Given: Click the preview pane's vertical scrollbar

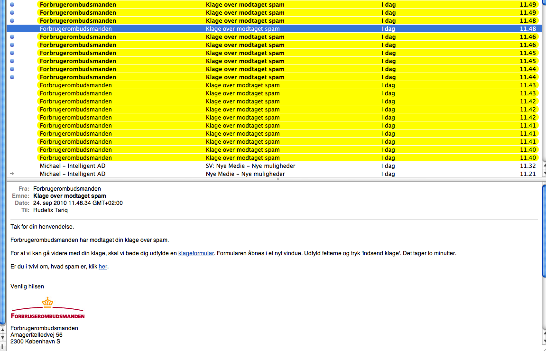Looking at the screenshot, I should click(544, 266).
